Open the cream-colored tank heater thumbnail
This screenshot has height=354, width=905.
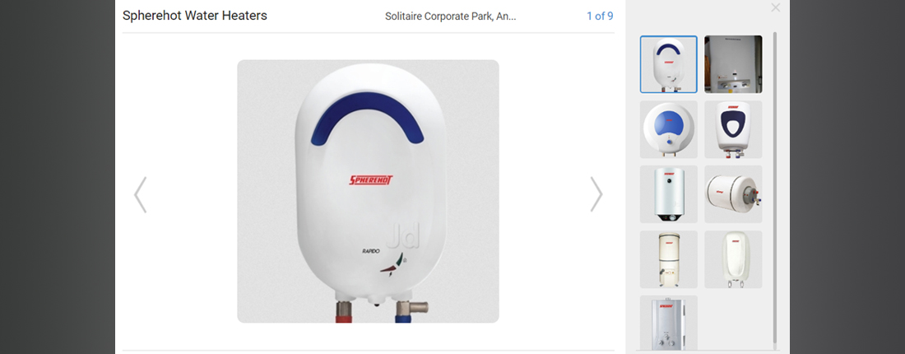[668, 259]
